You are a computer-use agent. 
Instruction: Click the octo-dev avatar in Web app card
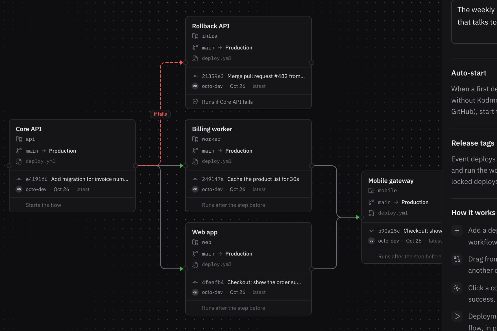(x=195, y=292)
